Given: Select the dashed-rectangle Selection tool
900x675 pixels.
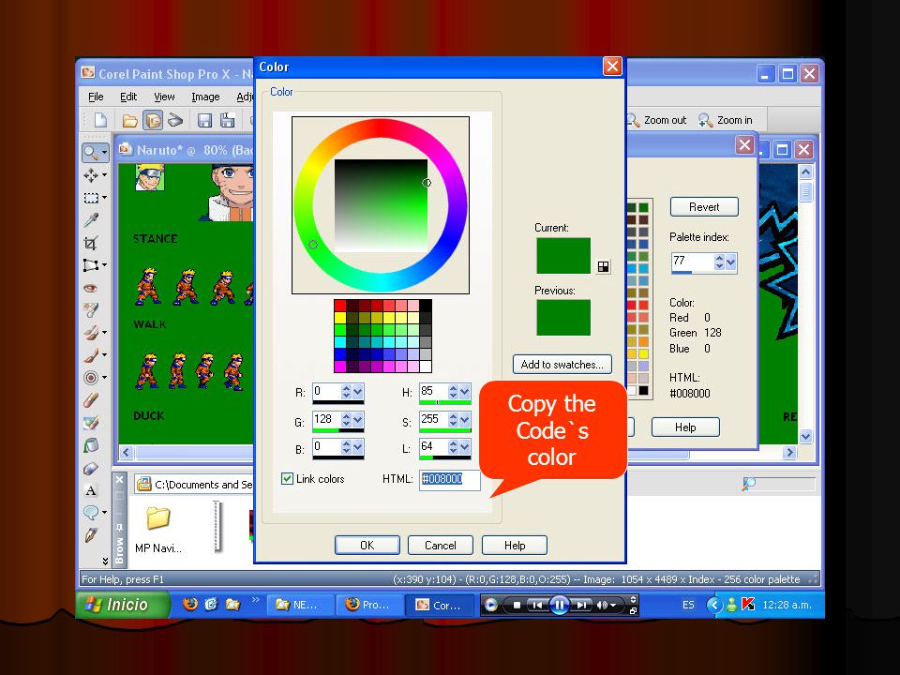Looking at the screenshot, I should point(91,198).
